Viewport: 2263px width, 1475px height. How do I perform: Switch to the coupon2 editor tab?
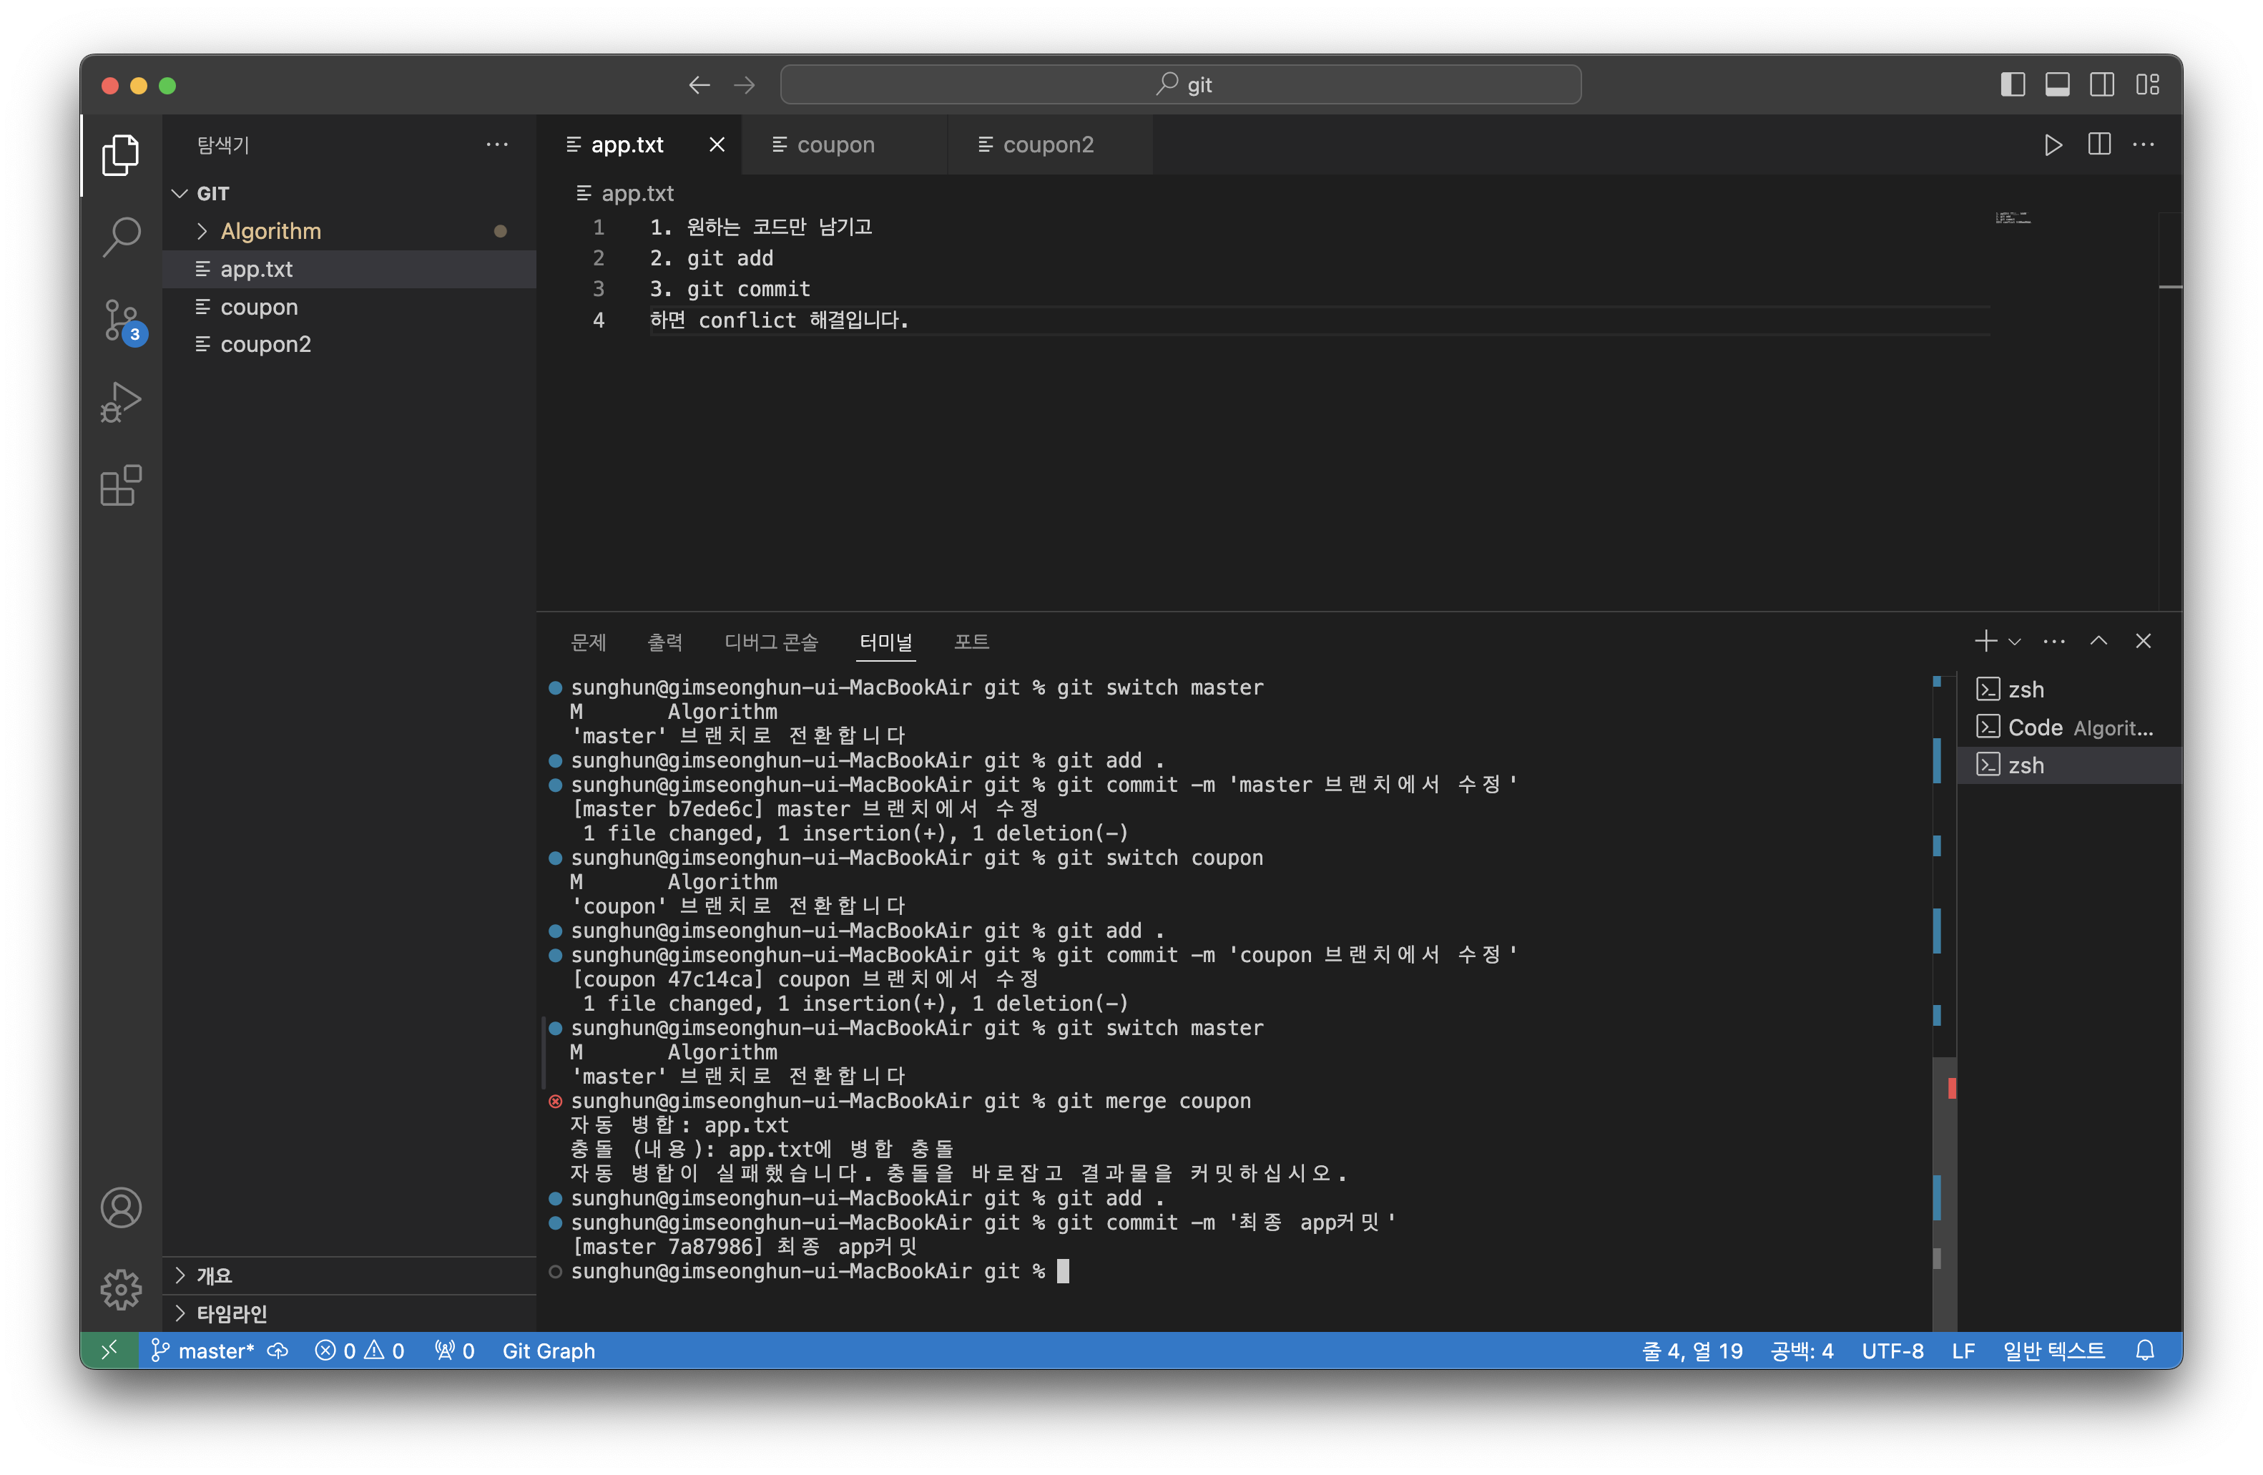pos(1048,144)
